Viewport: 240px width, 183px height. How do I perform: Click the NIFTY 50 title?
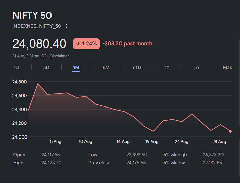(x=32, y=15)
